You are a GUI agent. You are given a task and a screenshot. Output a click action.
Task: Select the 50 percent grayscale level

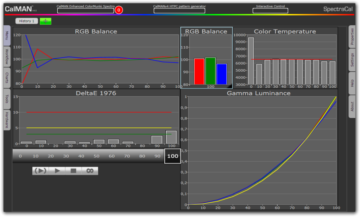coord(96,156)
